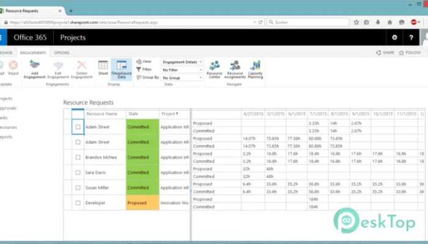Image resolution: width=428 pixels, height=244 pixels.
Task: Click the Projects link in side navigation
Action: pos(6,99)
